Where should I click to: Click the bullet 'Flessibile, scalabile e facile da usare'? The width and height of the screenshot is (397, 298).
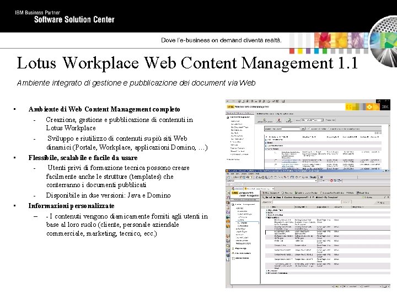coord(83,158)
